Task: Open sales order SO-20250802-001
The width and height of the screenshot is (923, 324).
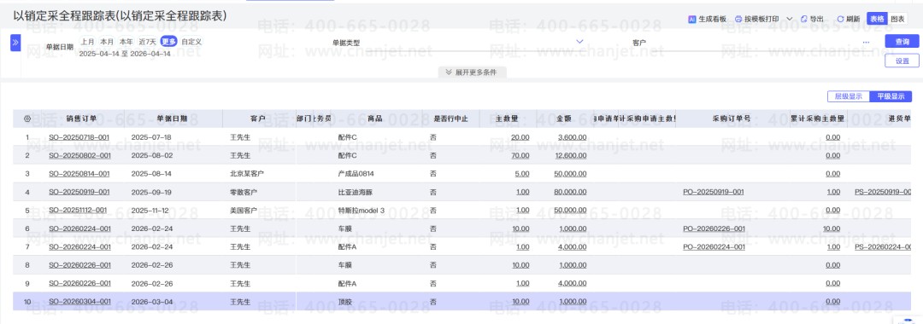Action: point(79,155)
